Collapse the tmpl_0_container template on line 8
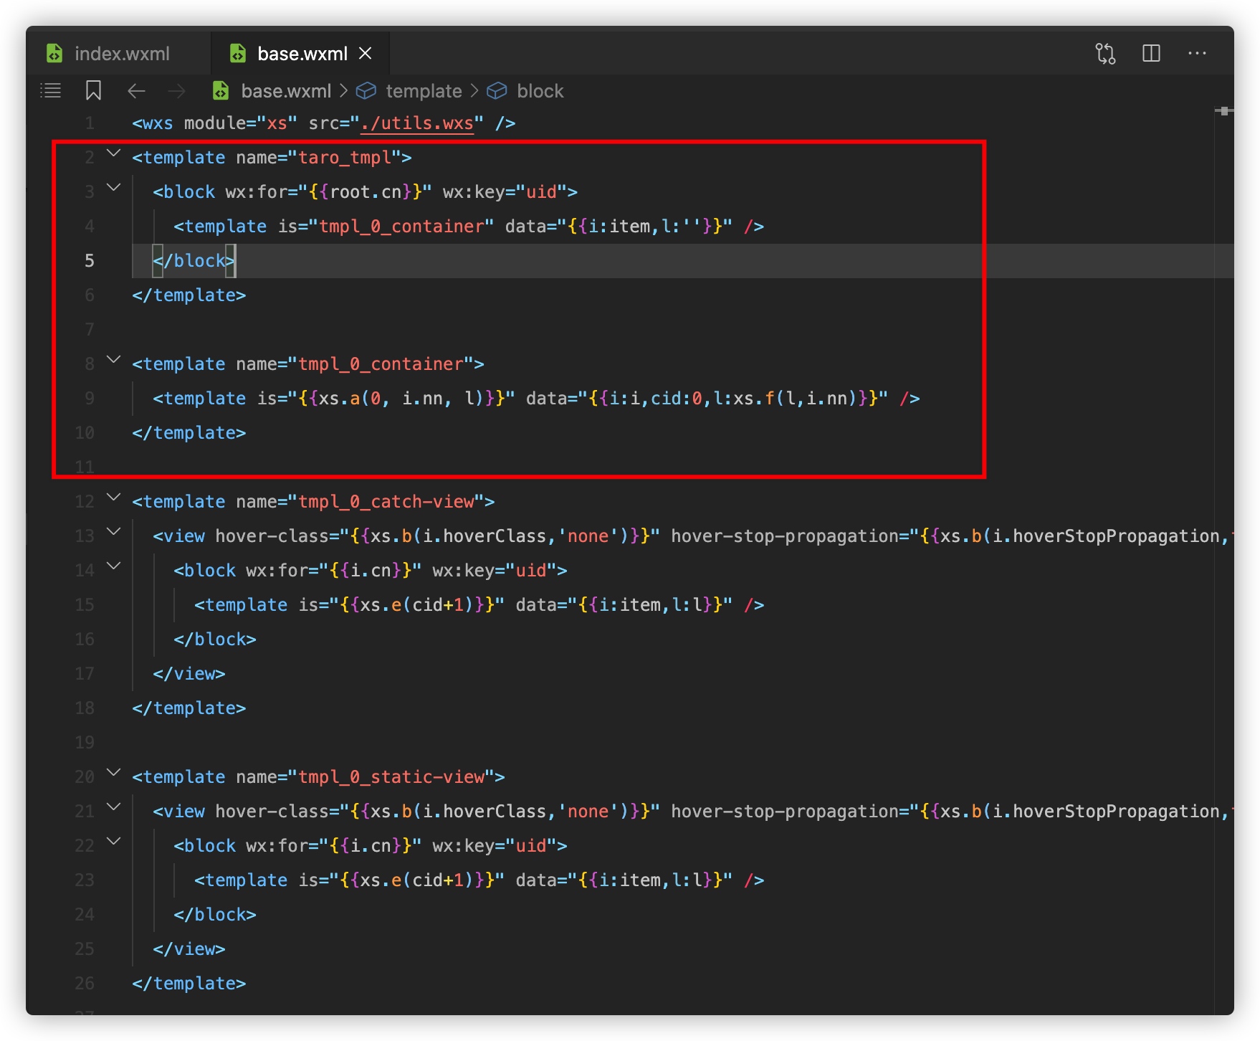The width and height of the screenshot is (1260, 1041). (x=113, y=359)
